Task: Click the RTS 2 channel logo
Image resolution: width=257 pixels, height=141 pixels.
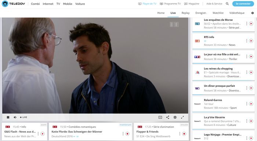Action: coord(197,41)
